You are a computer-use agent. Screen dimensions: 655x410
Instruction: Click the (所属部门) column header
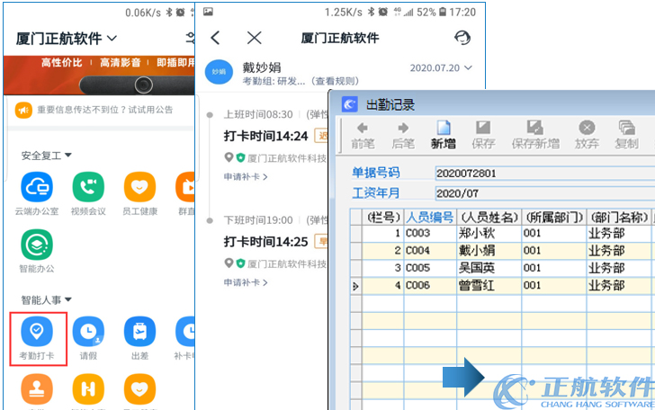click(554, 217)
